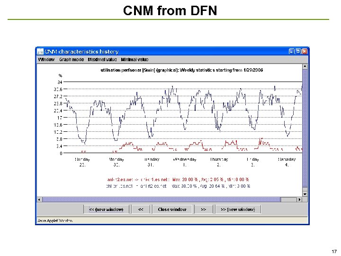Maximize the CNM characteristics history window
Viewport: 341px width, 256px height.
pos(298,51)
